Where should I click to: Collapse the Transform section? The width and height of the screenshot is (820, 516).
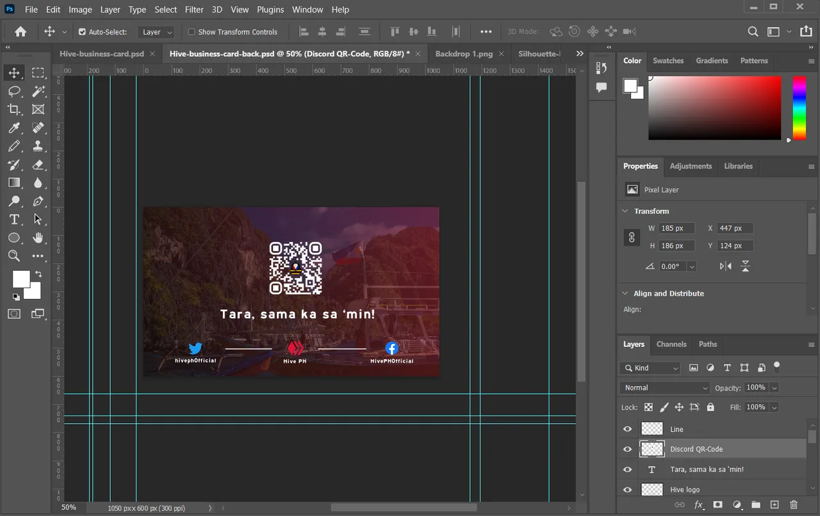[626, 211]
